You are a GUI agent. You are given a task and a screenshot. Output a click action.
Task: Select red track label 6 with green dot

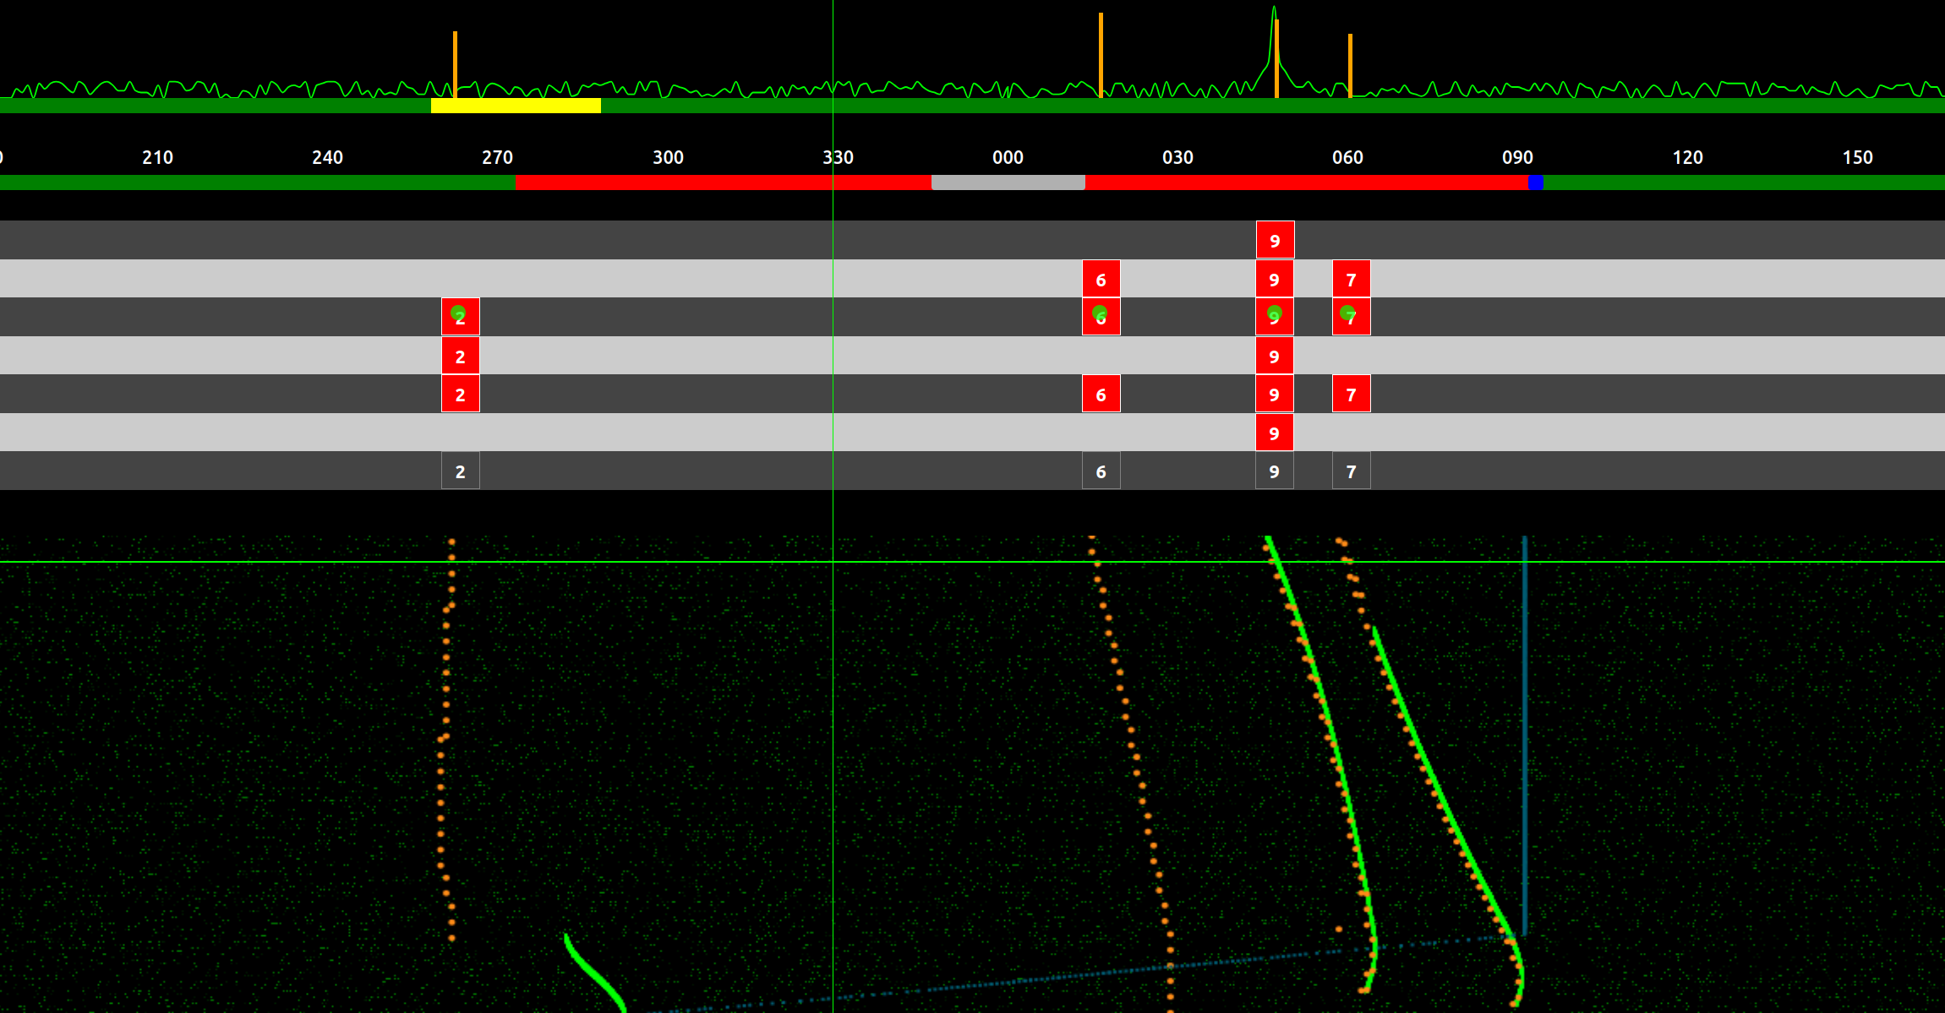1101,316
